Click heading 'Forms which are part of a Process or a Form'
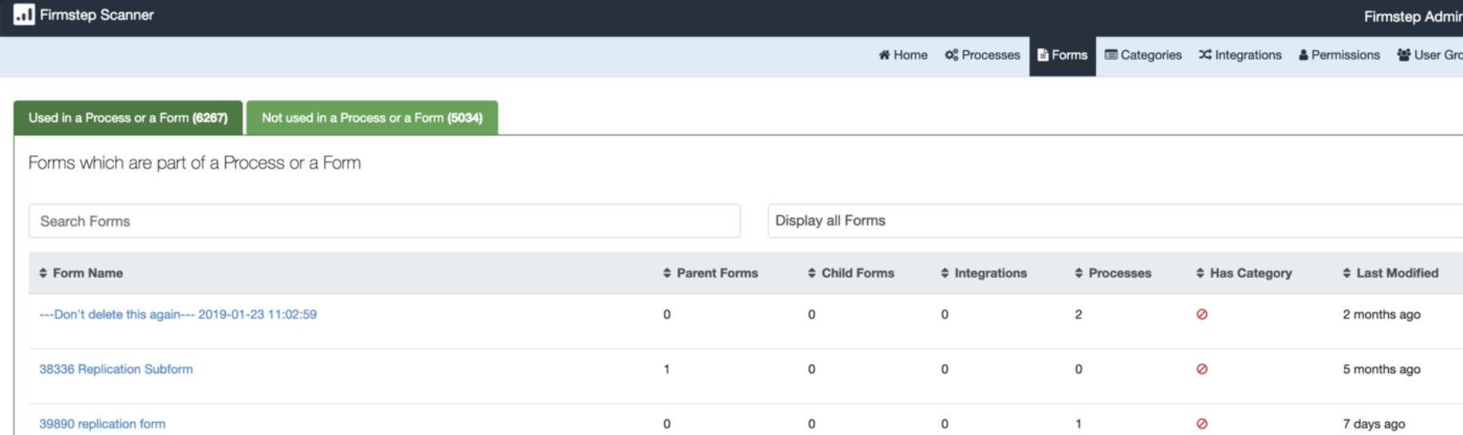Viewport: 1463px width, 435px height. pos(195,163)
